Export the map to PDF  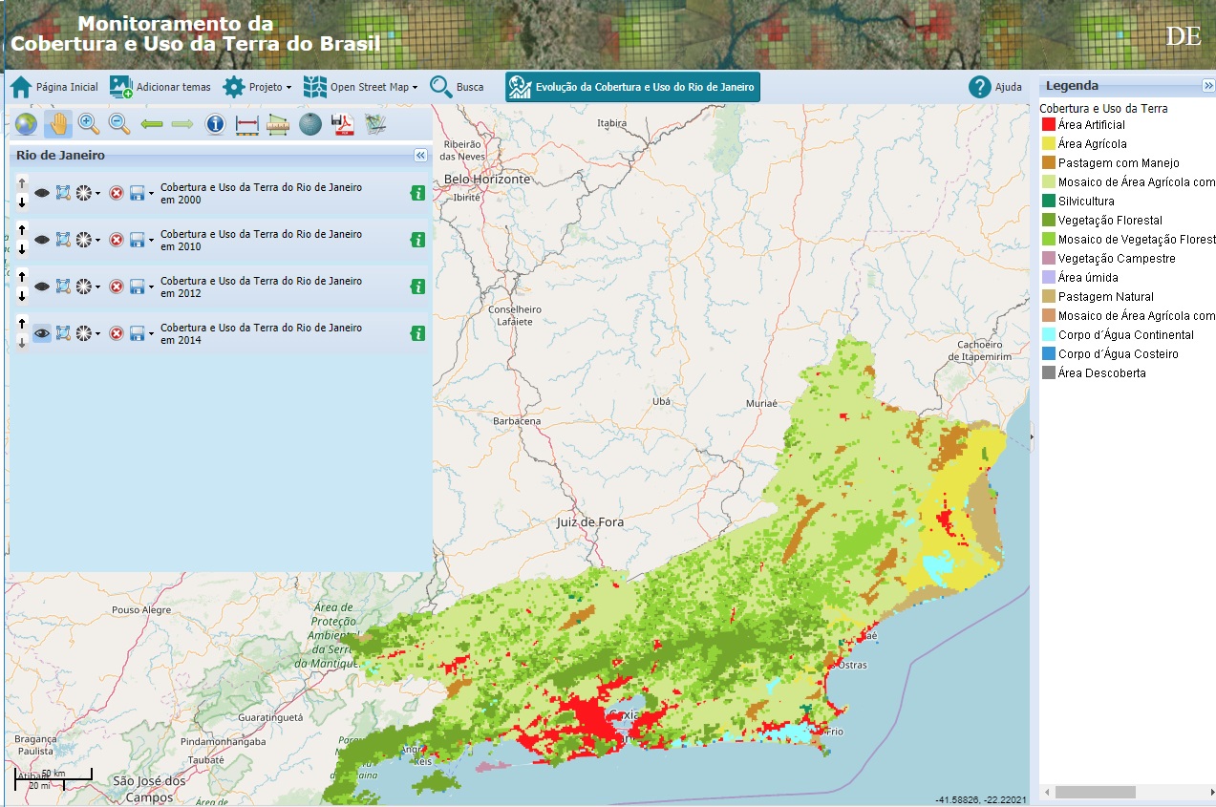(x=341, y=124)
